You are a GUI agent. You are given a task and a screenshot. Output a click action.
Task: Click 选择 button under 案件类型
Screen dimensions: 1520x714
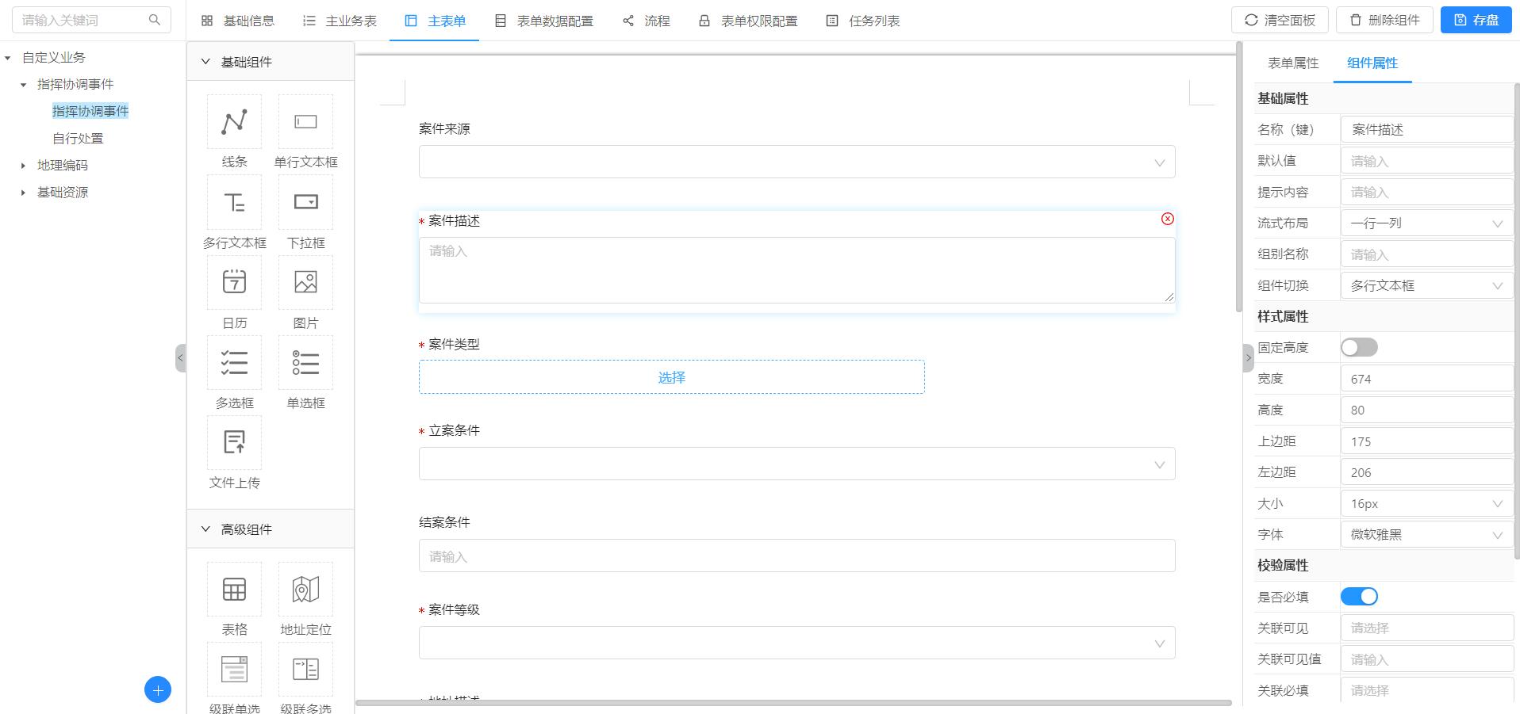tap(671, 377)
